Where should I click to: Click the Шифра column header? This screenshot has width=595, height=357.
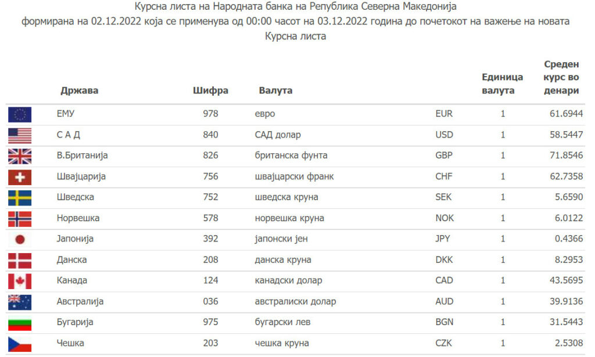[210, 90]
